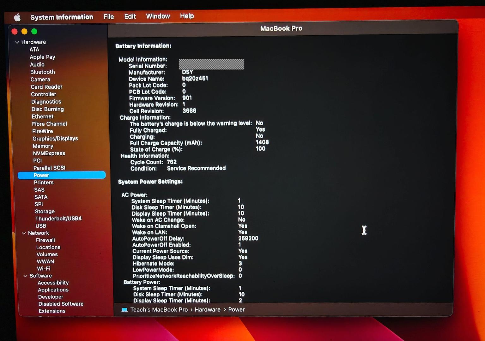Click the Device Name value bq20z451

point(195,79)
